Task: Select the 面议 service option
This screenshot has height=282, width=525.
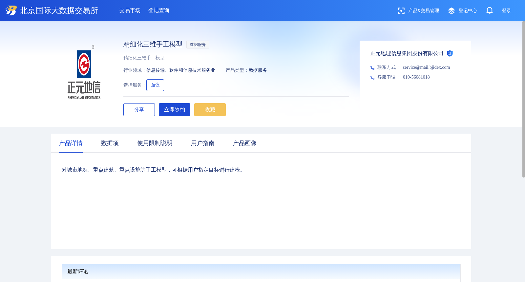Action: (x=155, y=85)
